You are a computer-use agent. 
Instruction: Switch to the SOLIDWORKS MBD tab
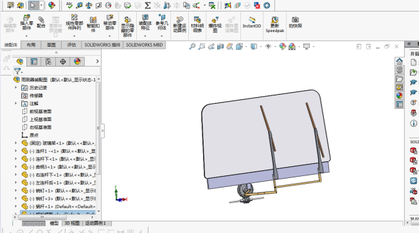coord(145,45)
